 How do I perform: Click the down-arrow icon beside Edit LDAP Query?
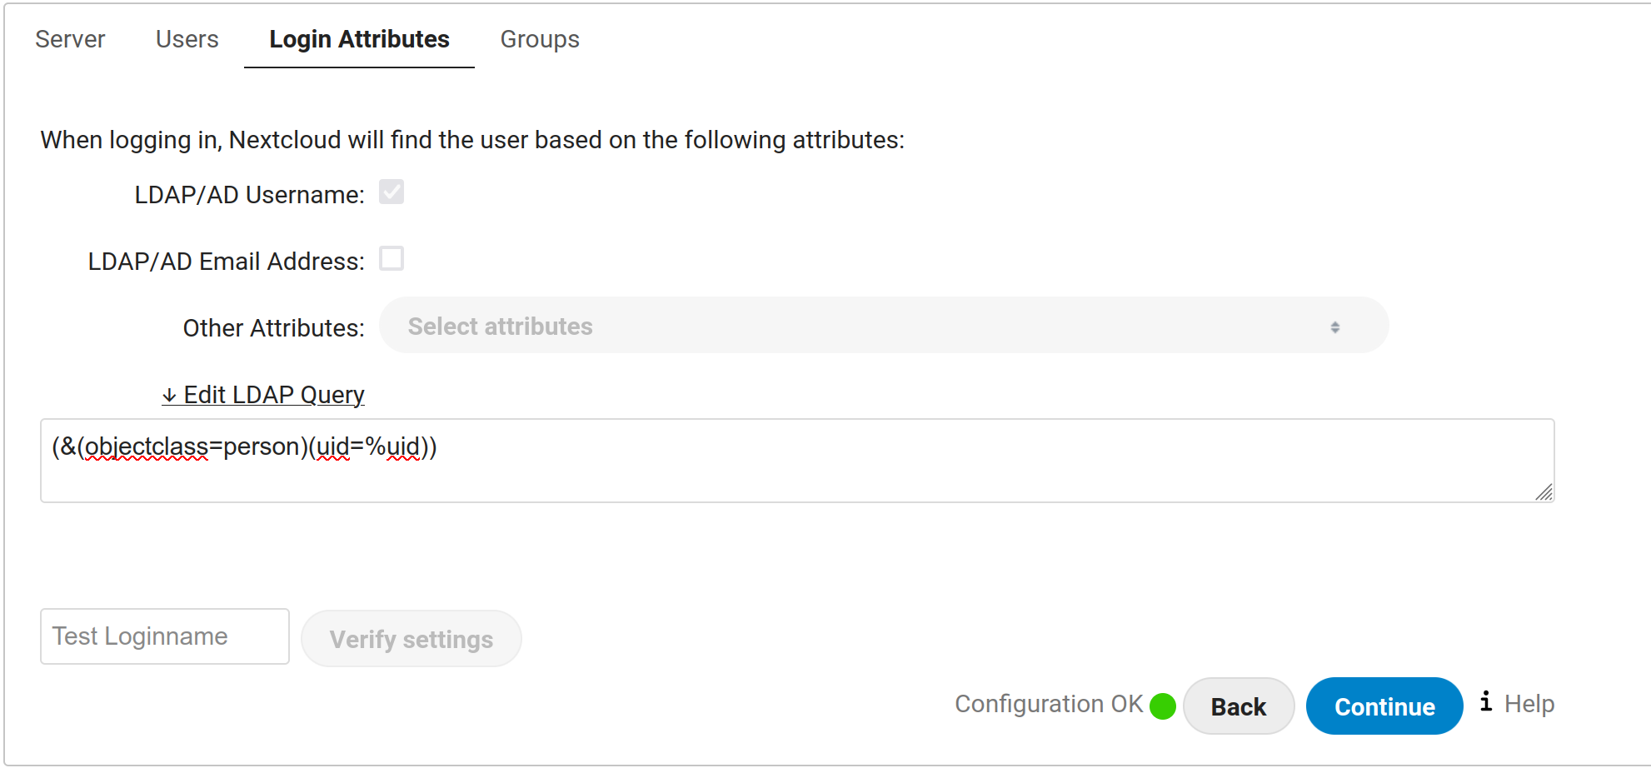pos(170,395)
